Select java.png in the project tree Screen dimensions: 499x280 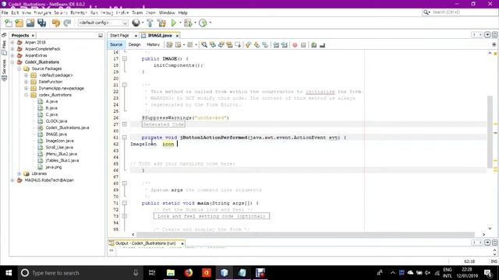pos(54,167)
